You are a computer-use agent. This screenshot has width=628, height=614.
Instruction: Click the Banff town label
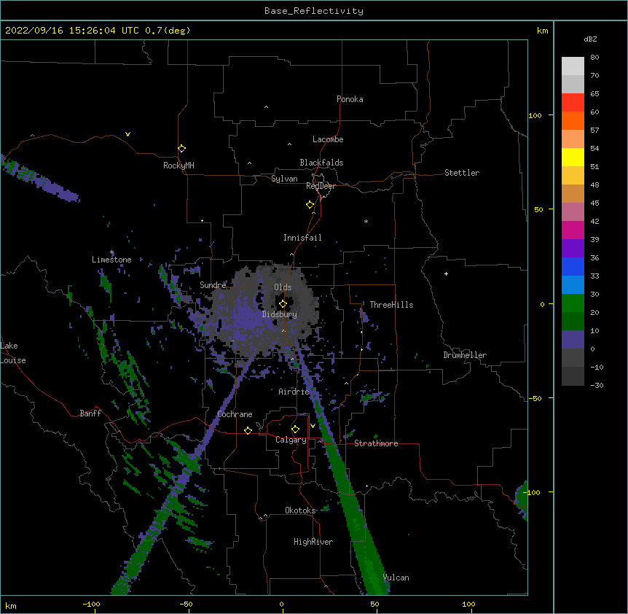click(x=90, y=413)
